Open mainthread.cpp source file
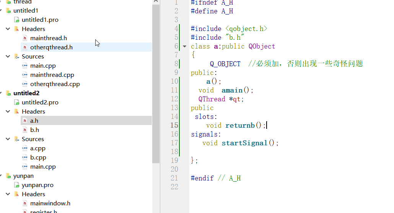The image size is (394, 213). 52,75
